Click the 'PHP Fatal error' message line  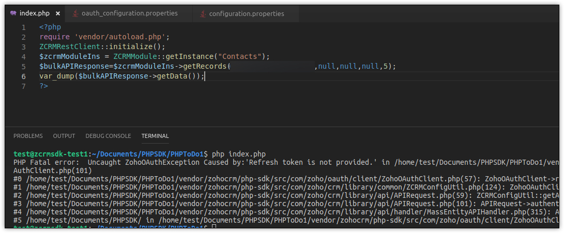pyautogui.click(x=286, y=162)
